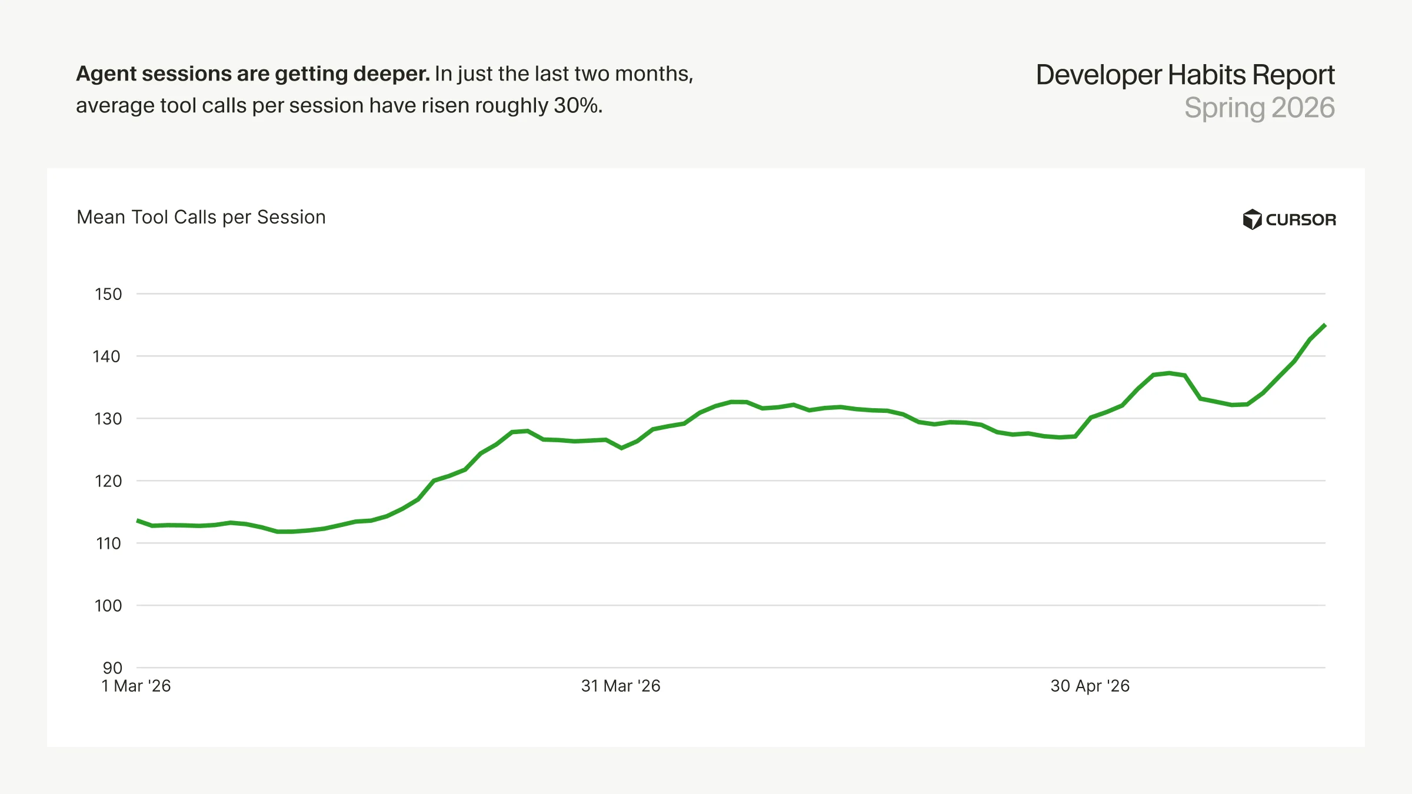Select the chart title 'Mean Tool Calls per Session'
The height and width of the screenshot is (794, 1412).
point(201,217)
